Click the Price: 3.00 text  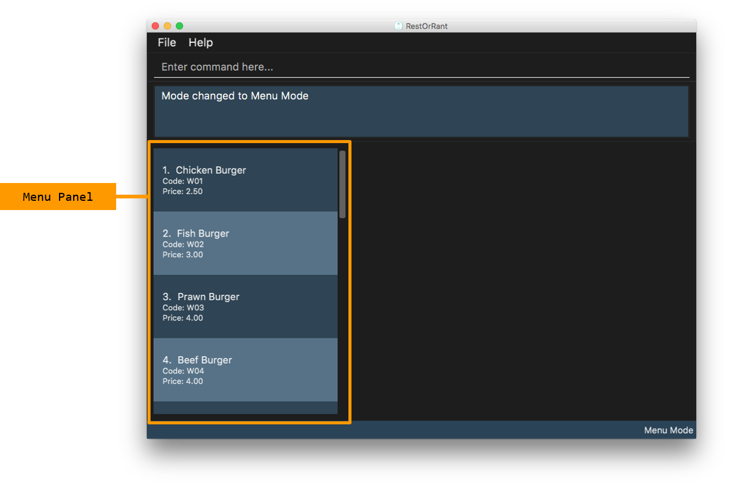pos(182,254)
